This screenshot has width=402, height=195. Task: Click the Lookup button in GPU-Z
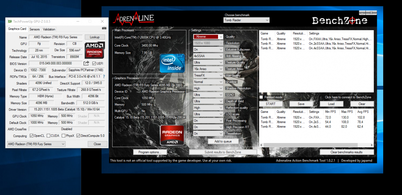(x=95, y=37)
